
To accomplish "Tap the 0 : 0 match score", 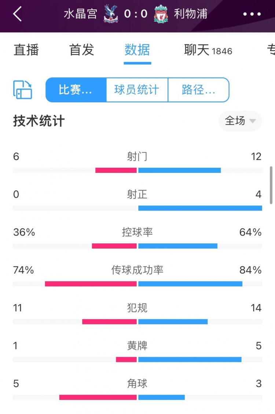I will point(136,14).
